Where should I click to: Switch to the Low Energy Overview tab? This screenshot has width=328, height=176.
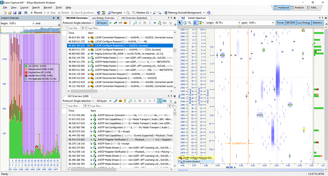(103, 18)
